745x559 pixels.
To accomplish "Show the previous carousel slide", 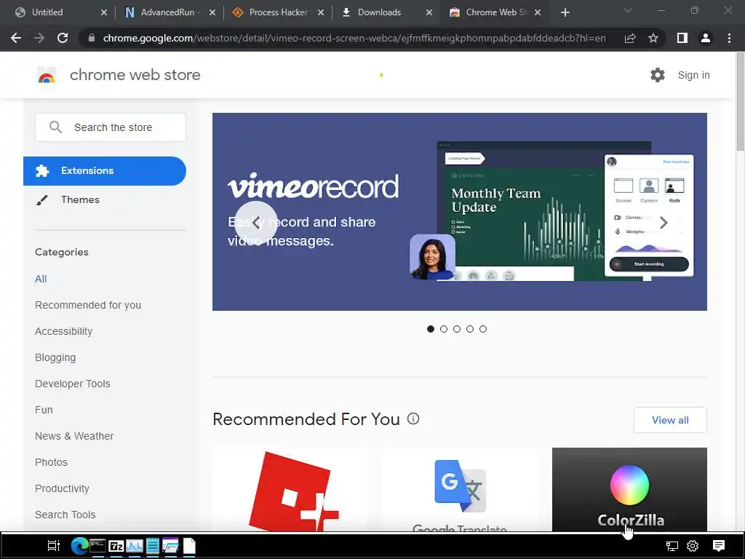I will point(256,222).
